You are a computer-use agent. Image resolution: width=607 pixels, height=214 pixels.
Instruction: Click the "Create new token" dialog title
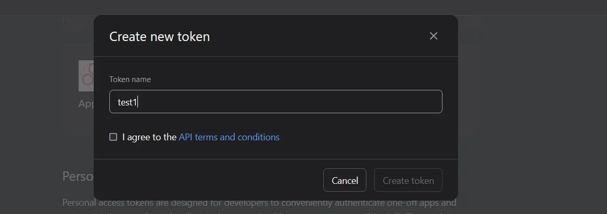click(159, 36)
